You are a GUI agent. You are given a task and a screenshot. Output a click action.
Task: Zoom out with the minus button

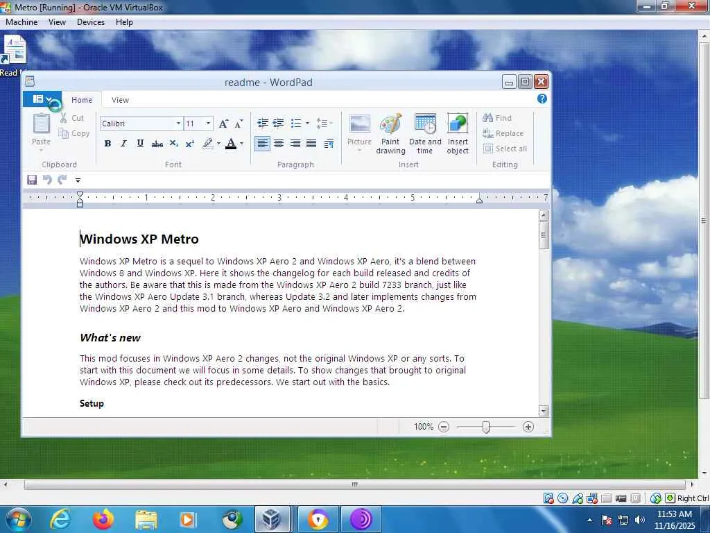coord(444,427)
